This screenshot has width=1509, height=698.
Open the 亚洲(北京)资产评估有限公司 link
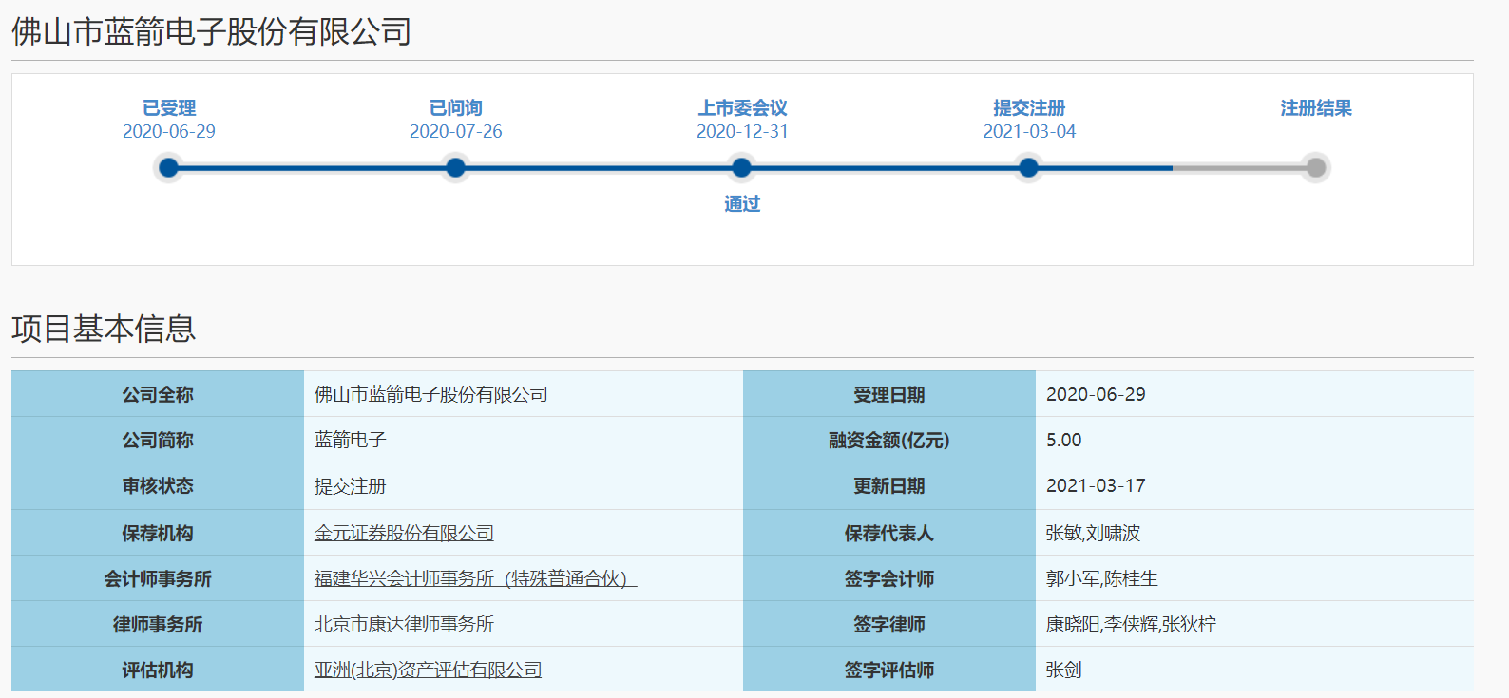pyautogui.click(x=428, y=670)
